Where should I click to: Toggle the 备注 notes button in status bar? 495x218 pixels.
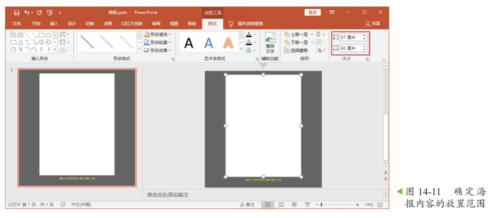pyautogui.click(x=247, y=204)
